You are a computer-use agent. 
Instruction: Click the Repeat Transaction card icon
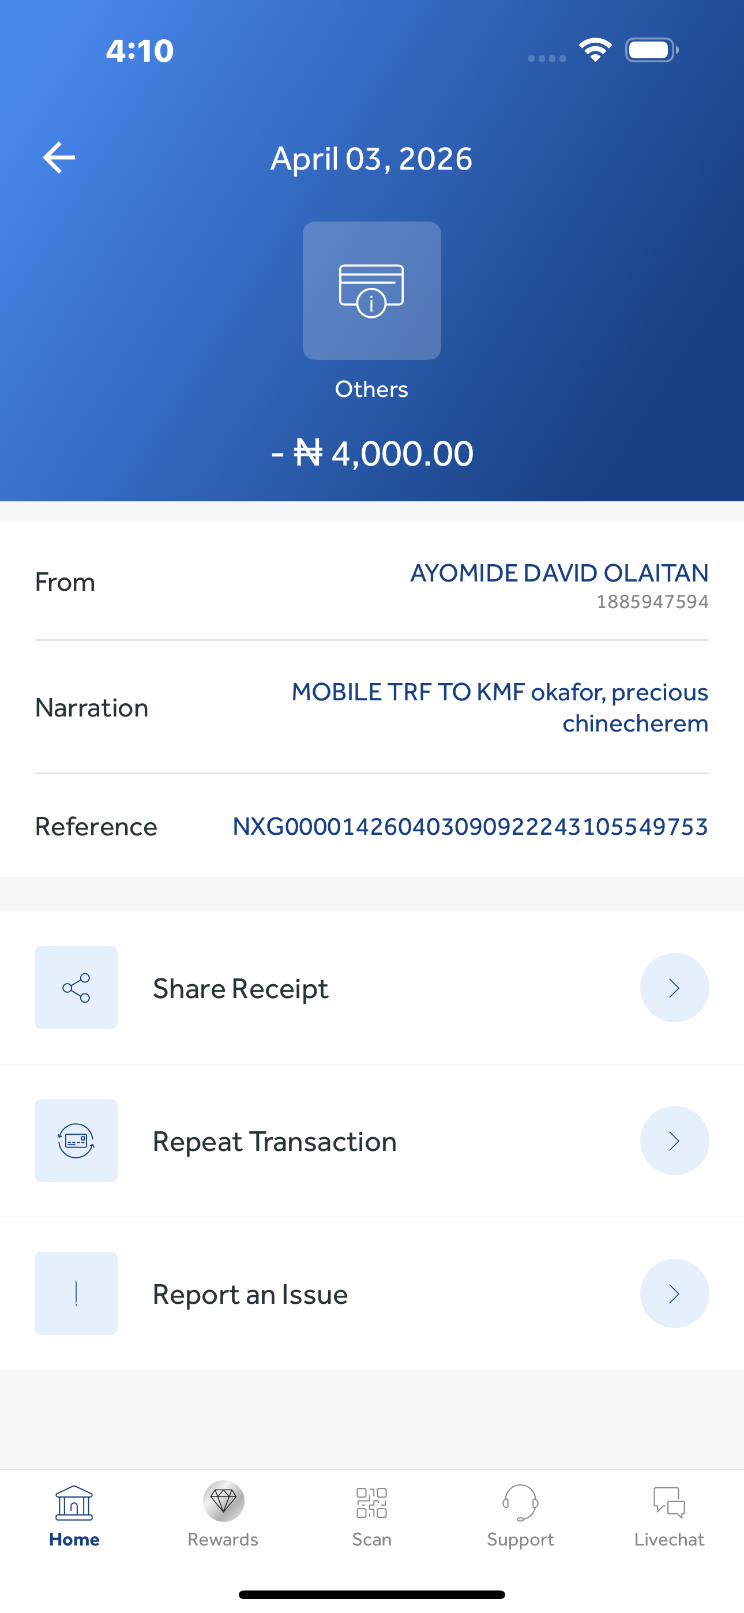click(x=76, y=1141)
